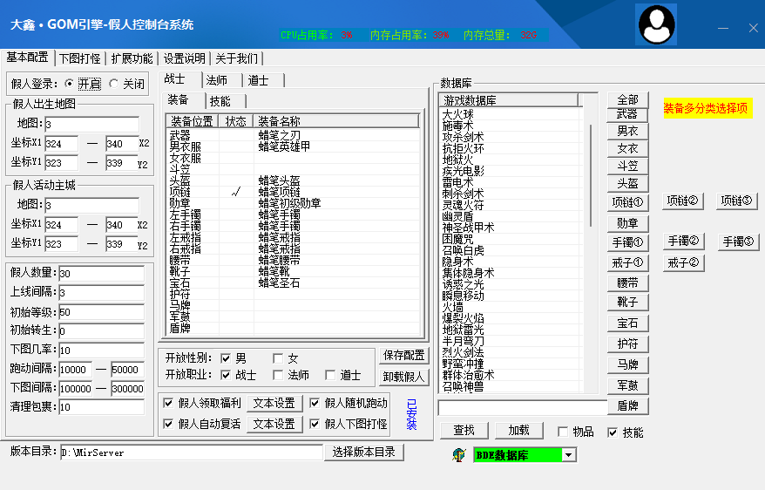Select 法师 class tab
The width and height of the screenshot is (765, 490).
pos(222,80)
